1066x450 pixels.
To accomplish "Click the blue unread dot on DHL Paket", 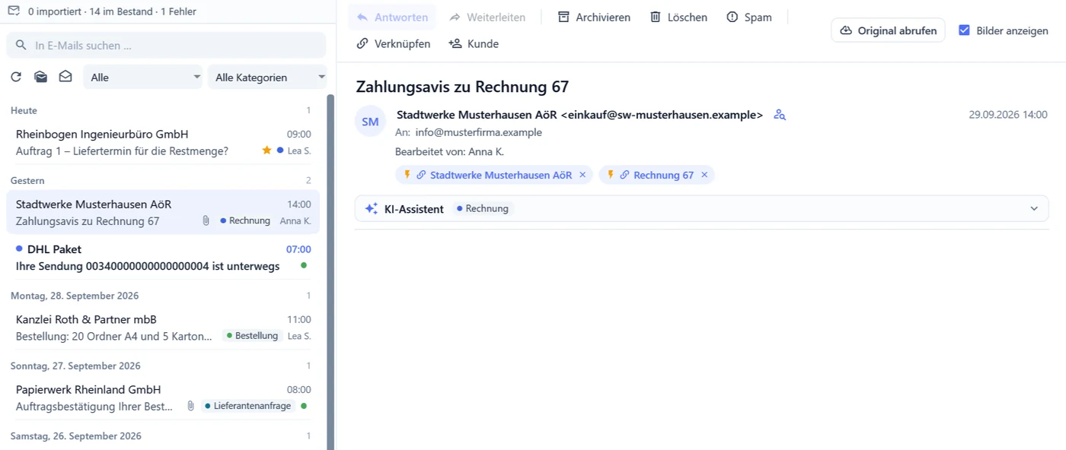I will click(19, 249).
